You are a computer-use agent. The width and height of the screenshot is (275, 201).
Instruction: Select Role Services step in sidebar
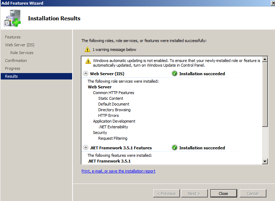22,53
